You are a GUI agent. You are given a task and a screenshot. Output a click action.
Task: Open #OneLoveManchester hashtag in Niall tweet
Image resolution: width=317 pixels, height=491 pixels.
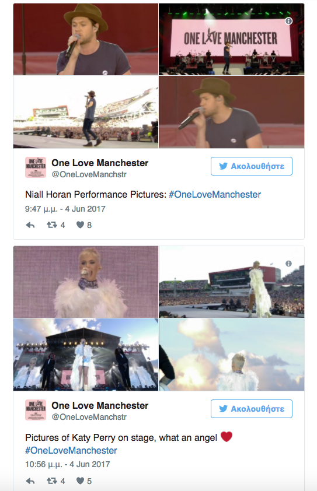coord(215,194)
